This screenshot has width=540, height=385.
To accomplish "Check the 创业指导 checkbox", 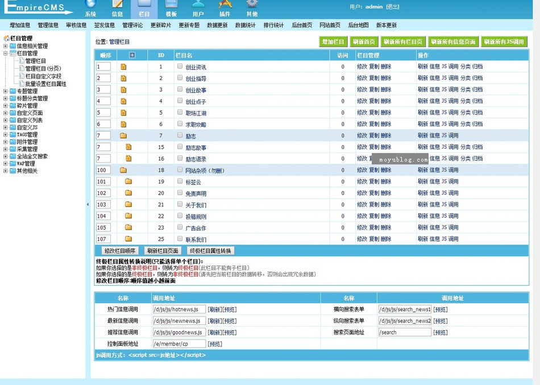I will pyautogui.click(x=180, y=78).
